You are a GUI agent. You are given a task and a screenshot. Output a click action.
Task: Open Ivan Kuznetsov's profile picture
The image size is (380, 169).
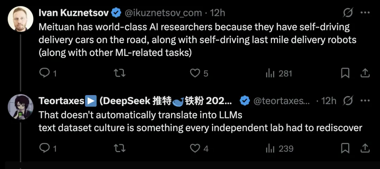[x=20, y=18]
